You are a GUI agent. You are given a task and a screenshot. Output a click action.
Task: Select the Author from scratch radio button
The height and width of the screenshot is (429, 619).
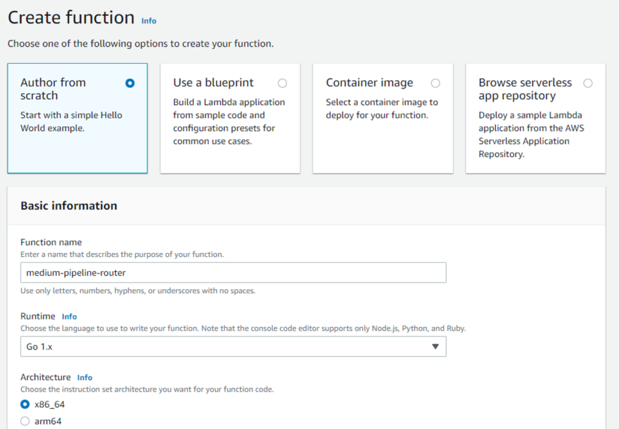(x=130, y=83)
